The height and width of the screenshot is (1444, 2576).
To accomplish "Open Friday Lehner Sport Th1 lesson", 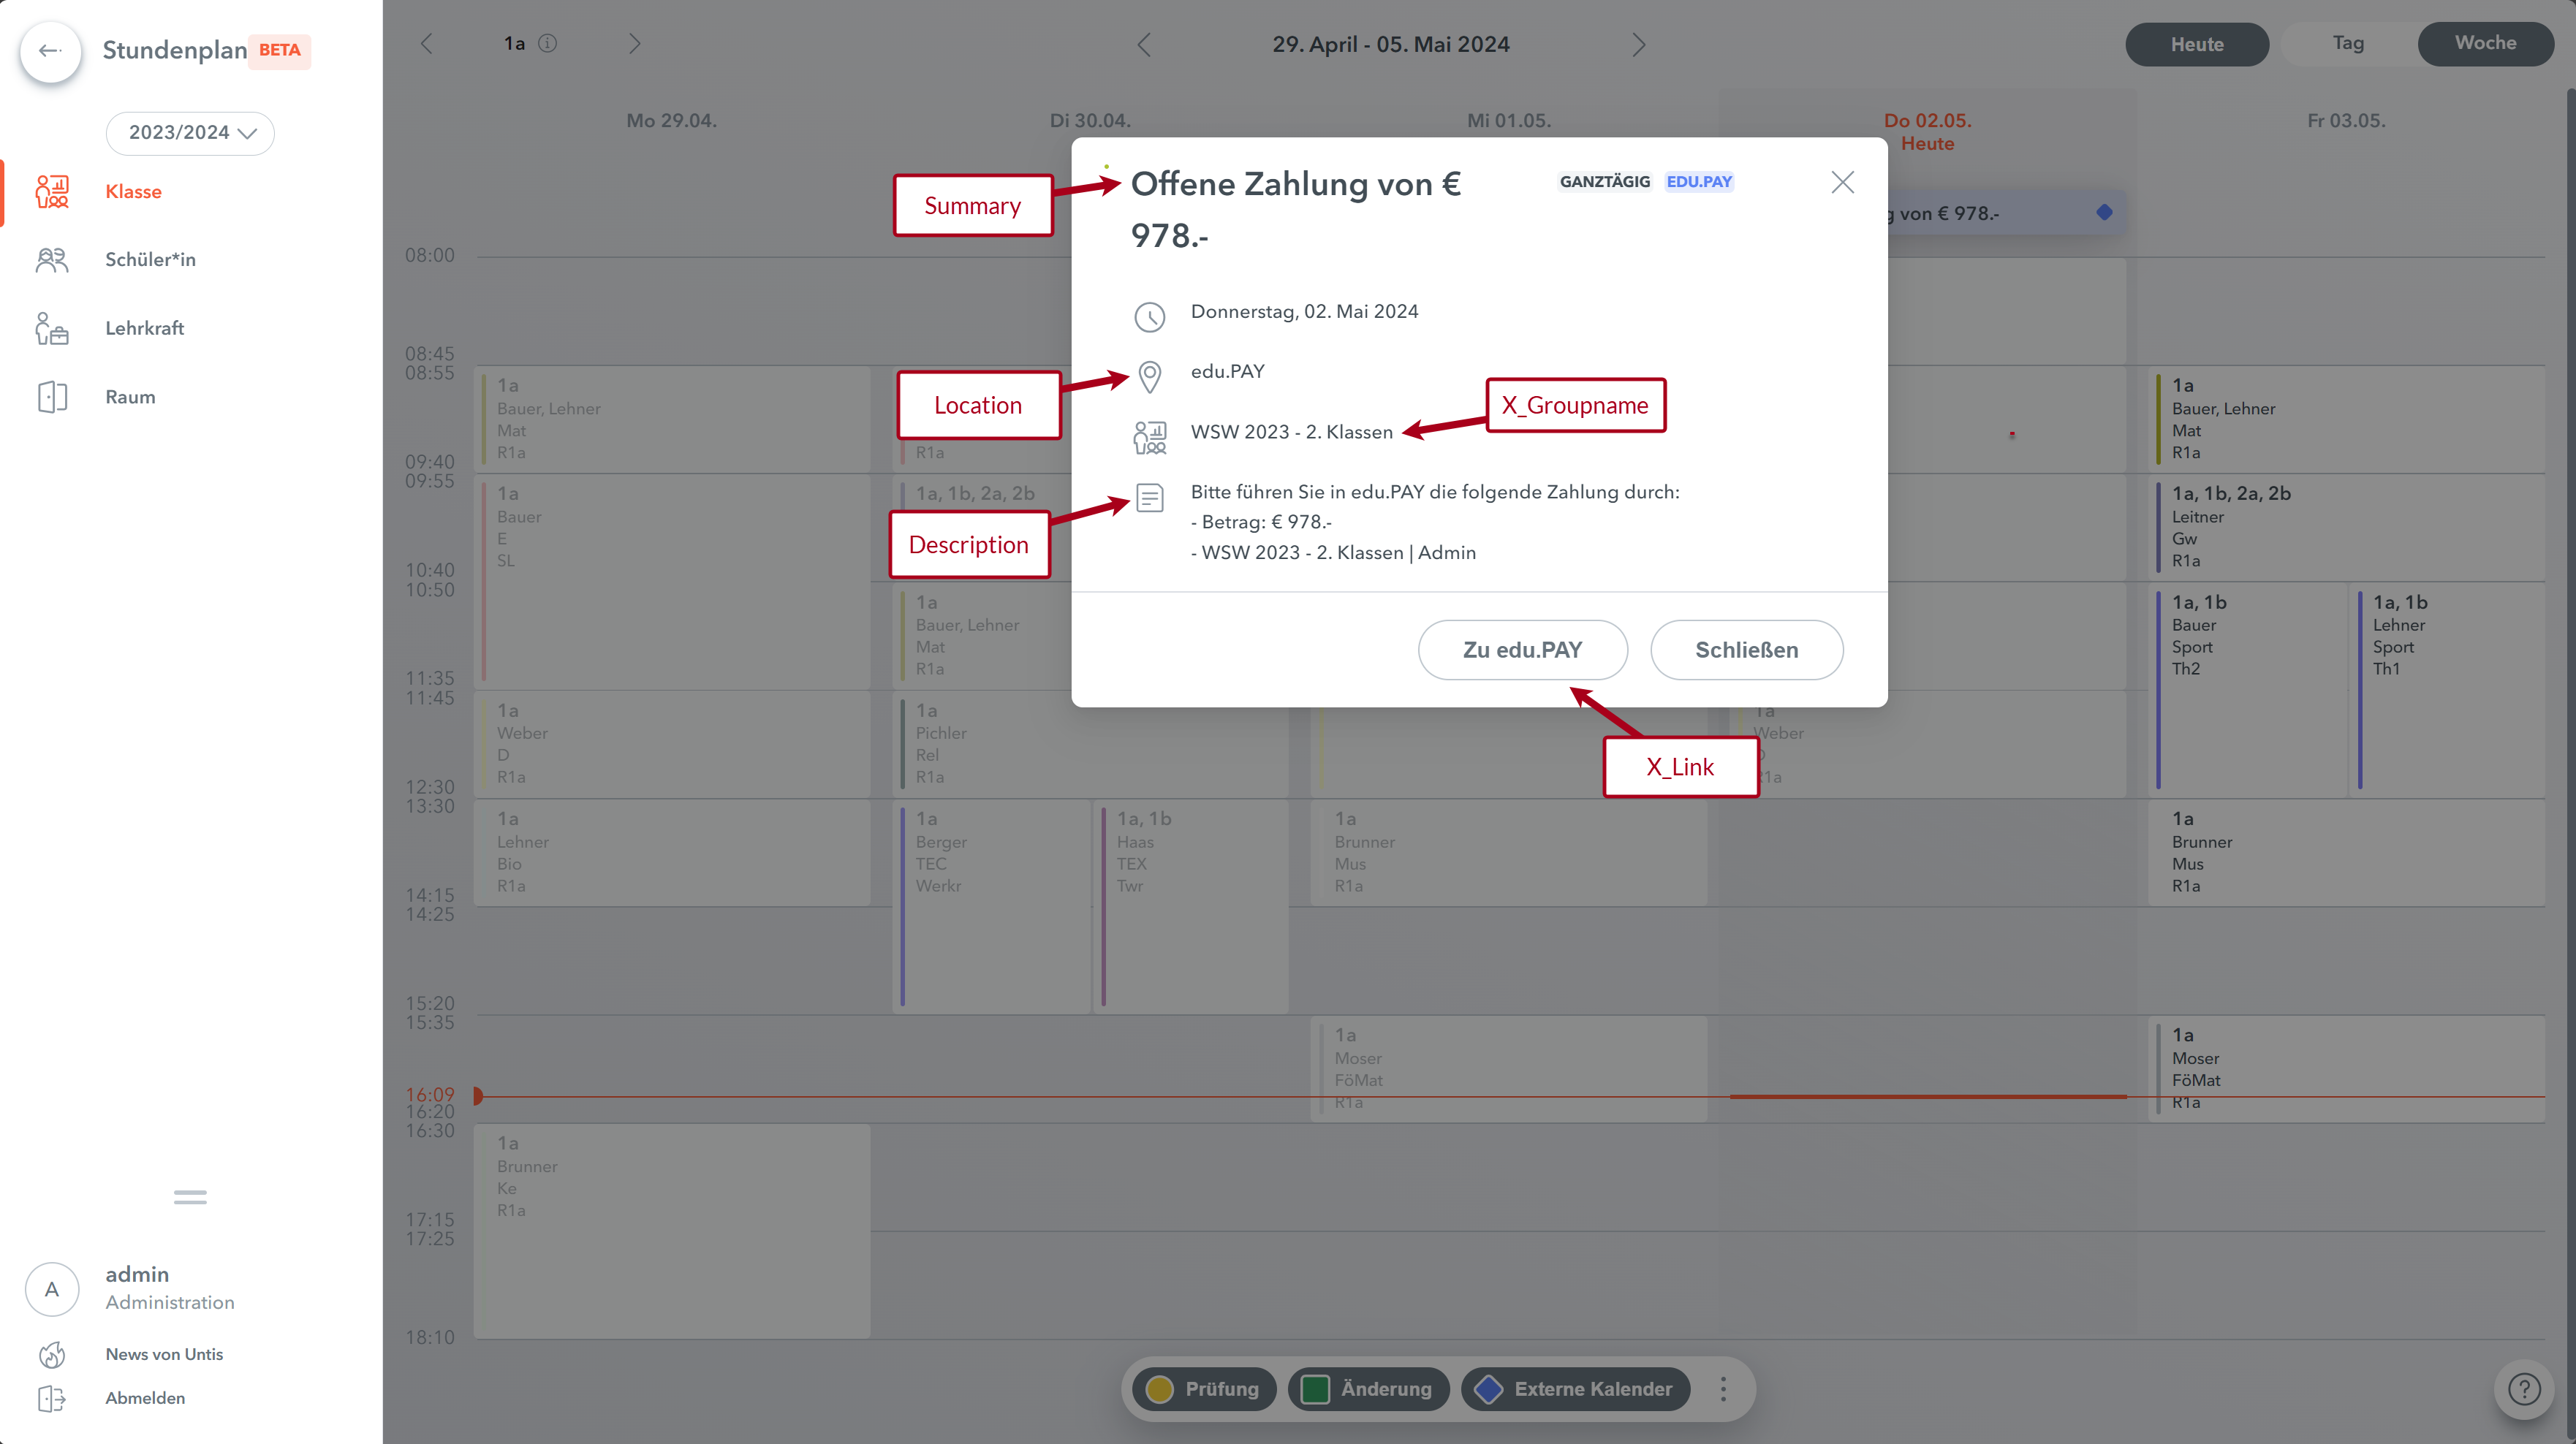I will click(x=2447, y=690).
